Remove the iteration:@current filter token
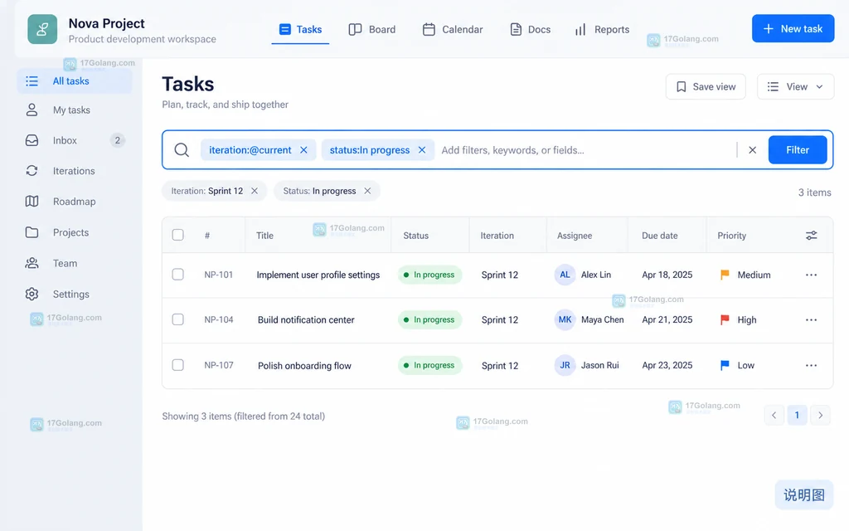 [x=303, y=150]
